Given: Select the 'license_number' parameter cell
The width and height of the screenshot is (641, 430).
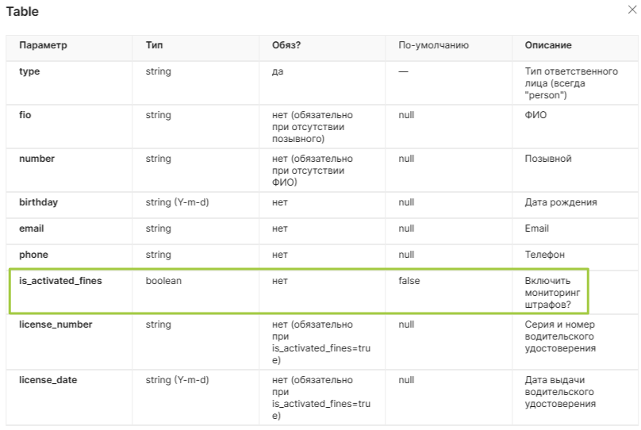Looking at the screenshot, I should coord(56,324).
